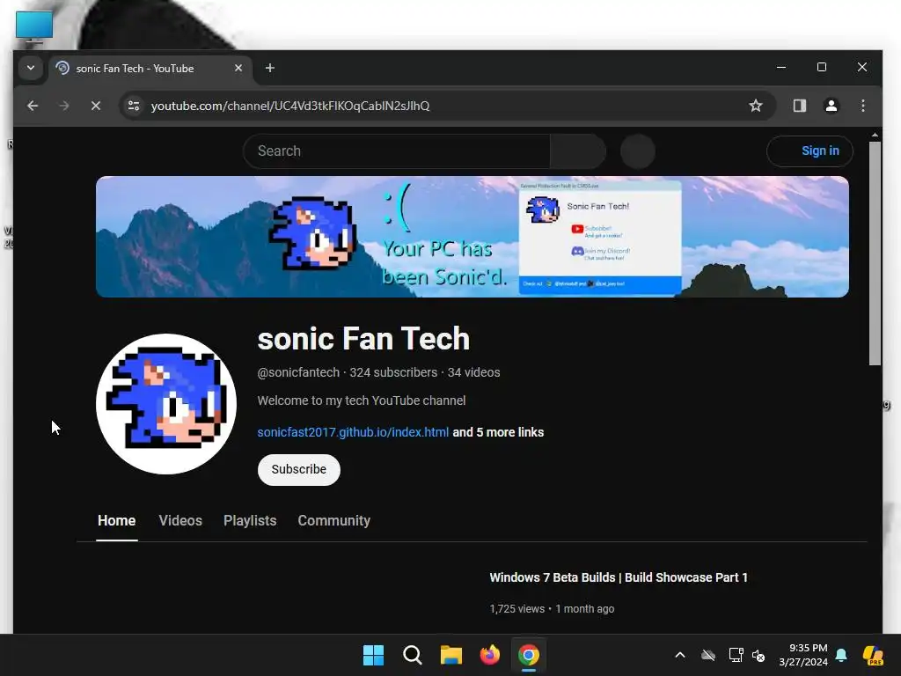
Task: Subscribe to sonic Fan Tech
Action: [299, 470]
